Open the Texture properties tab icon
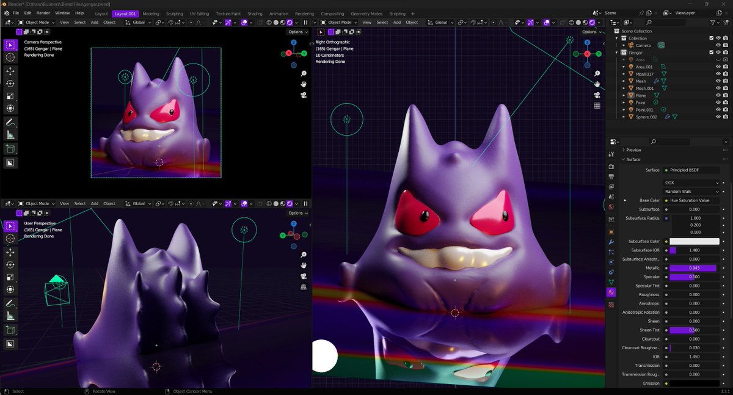 coord(611,304)
